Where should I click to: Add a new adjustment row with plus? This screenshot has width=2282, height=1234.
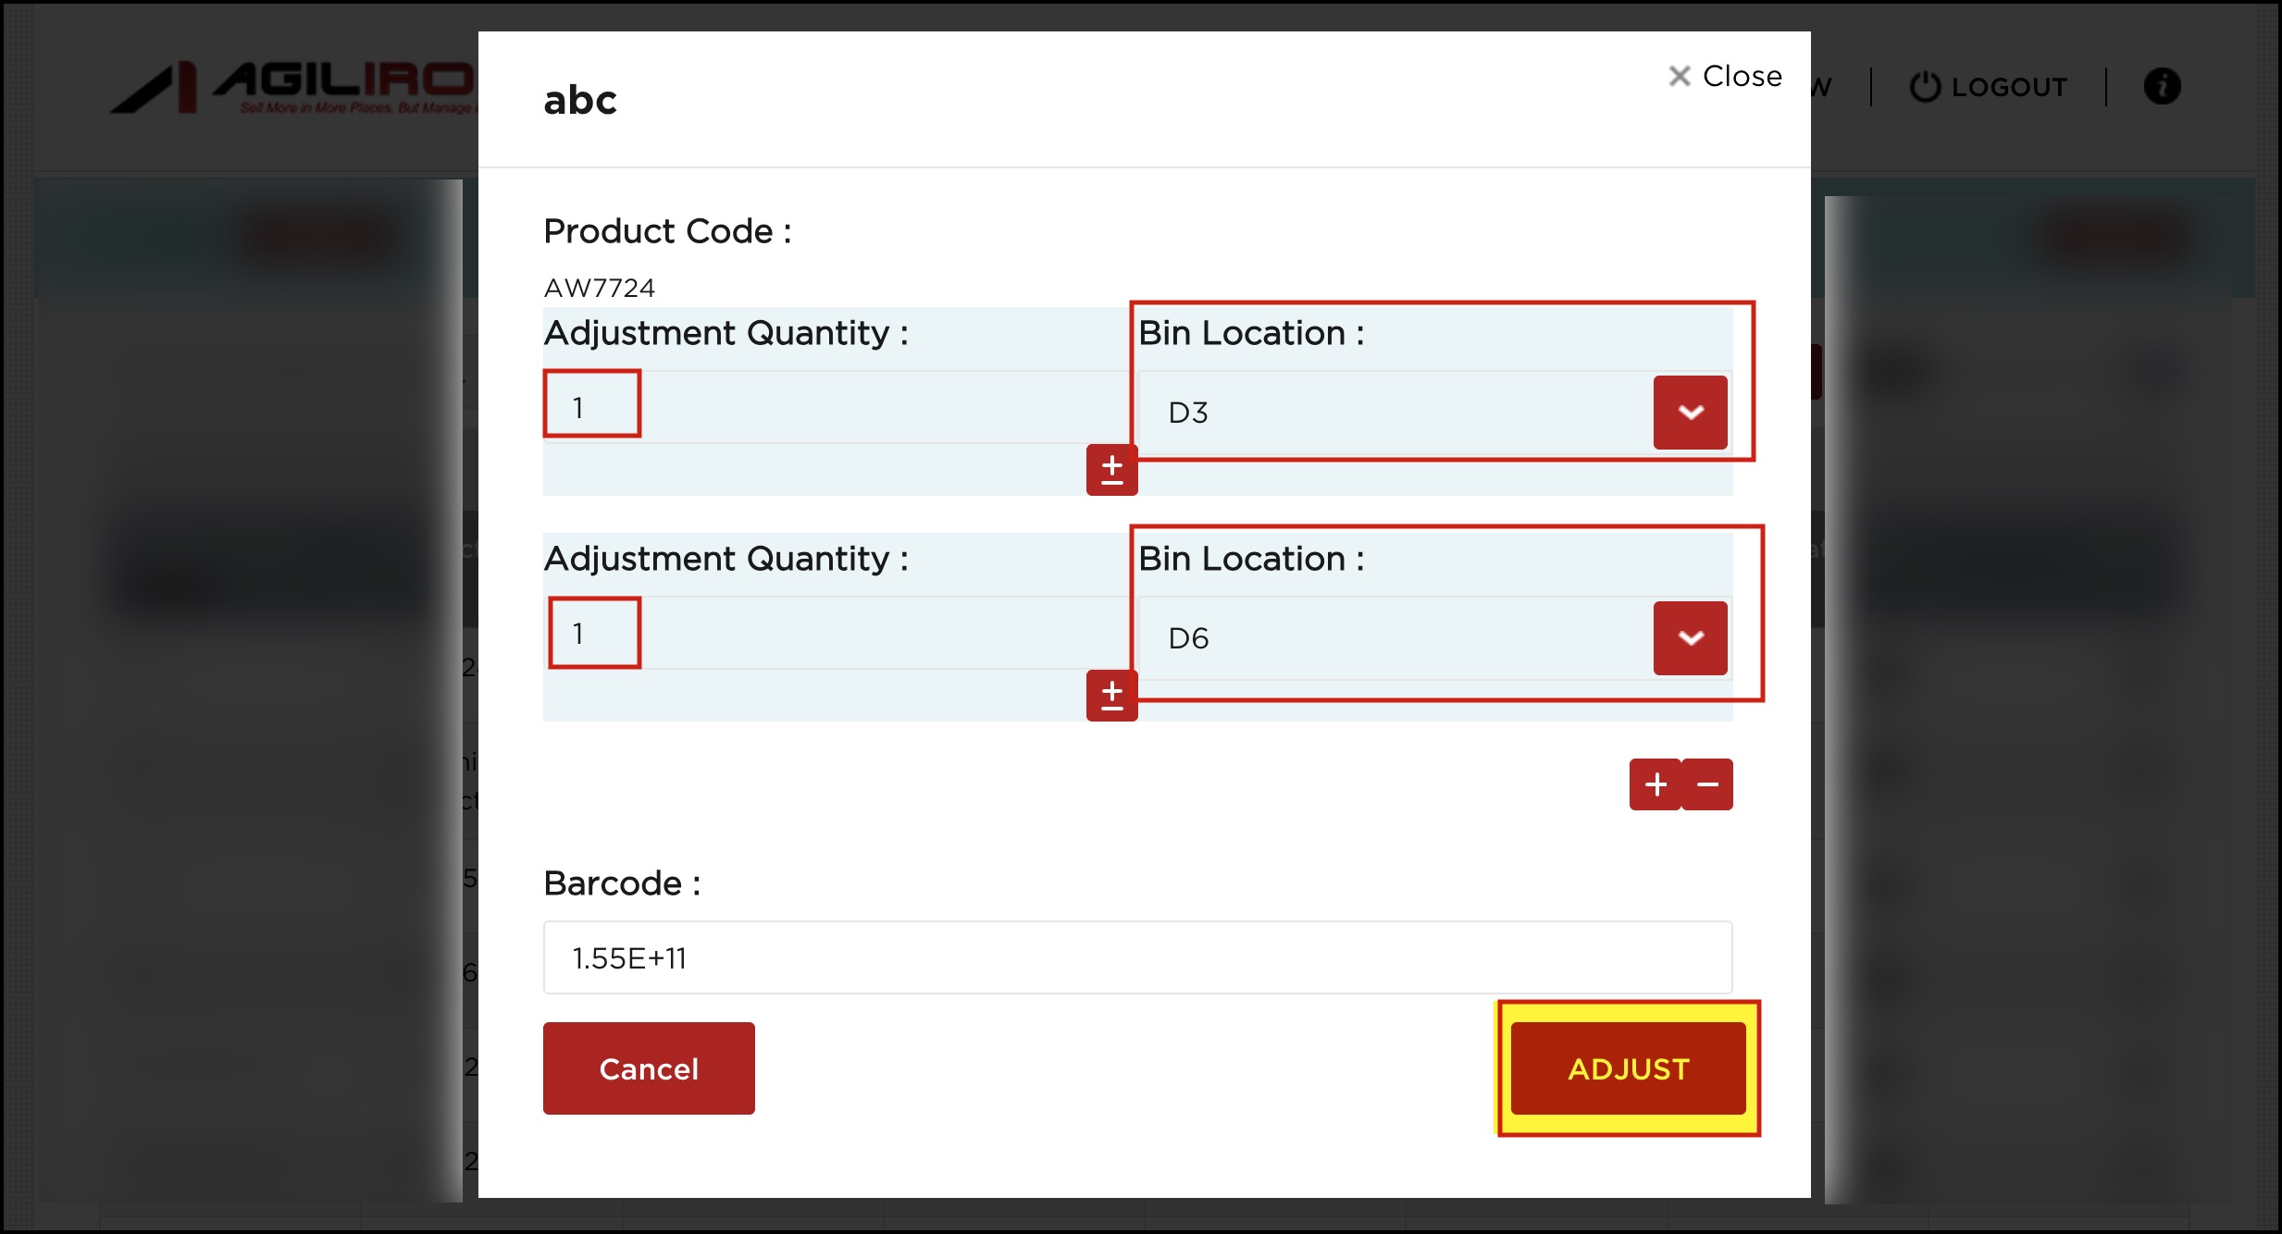[x=1655, y=784]
